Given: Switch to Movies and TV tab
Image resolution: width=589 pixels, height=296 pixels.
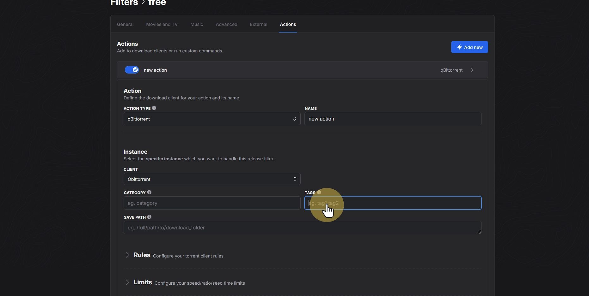Looking at the screenshot, I should click(x=162, y=24).
